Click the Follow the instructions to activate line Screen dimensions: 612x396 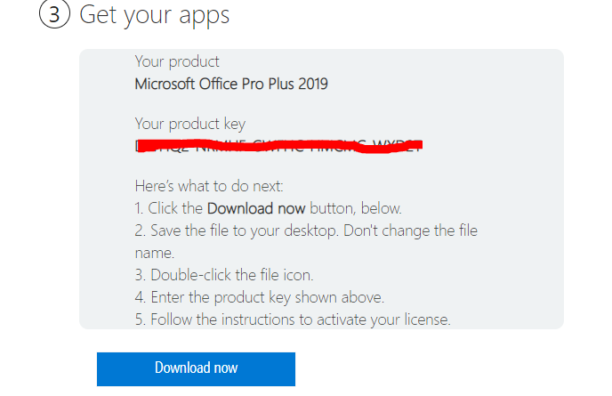(293, 319)
